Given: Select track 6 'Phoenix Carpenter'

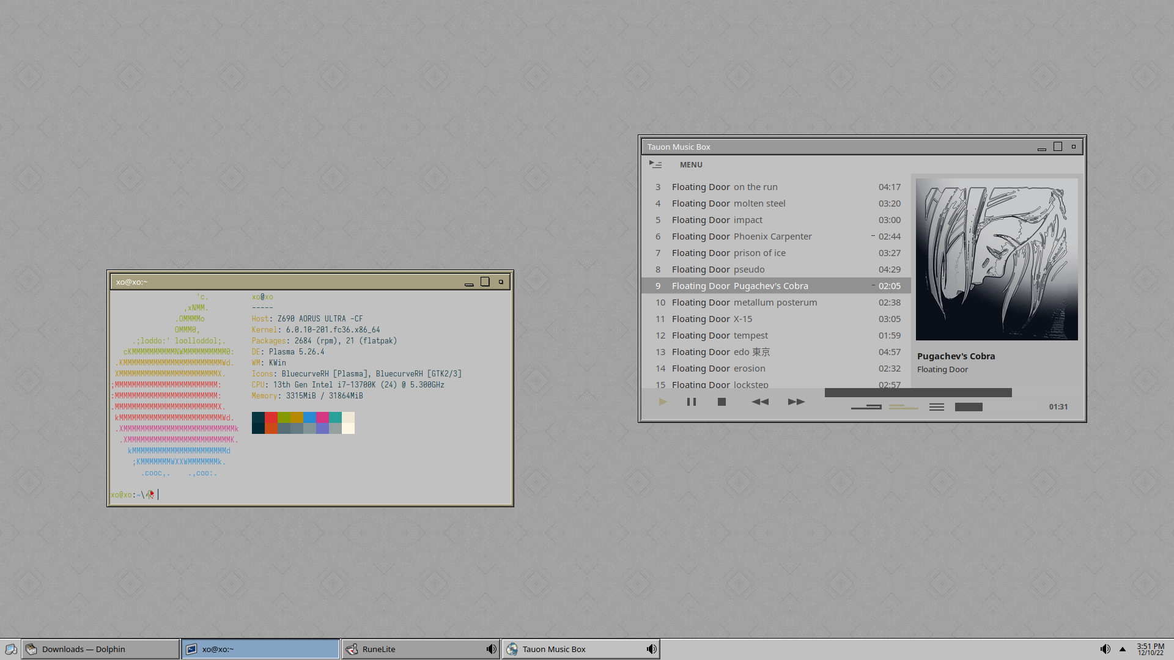Looking at the screenshot, I should [776, 237].
